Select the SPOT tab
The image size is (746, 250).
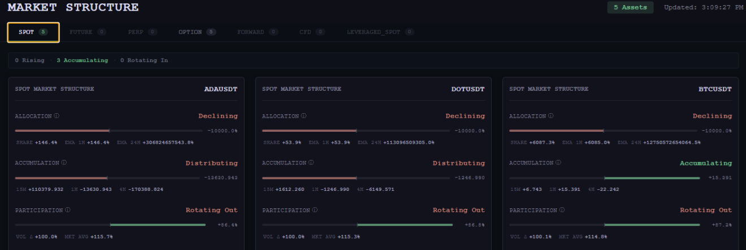click(x=33, y=32)
